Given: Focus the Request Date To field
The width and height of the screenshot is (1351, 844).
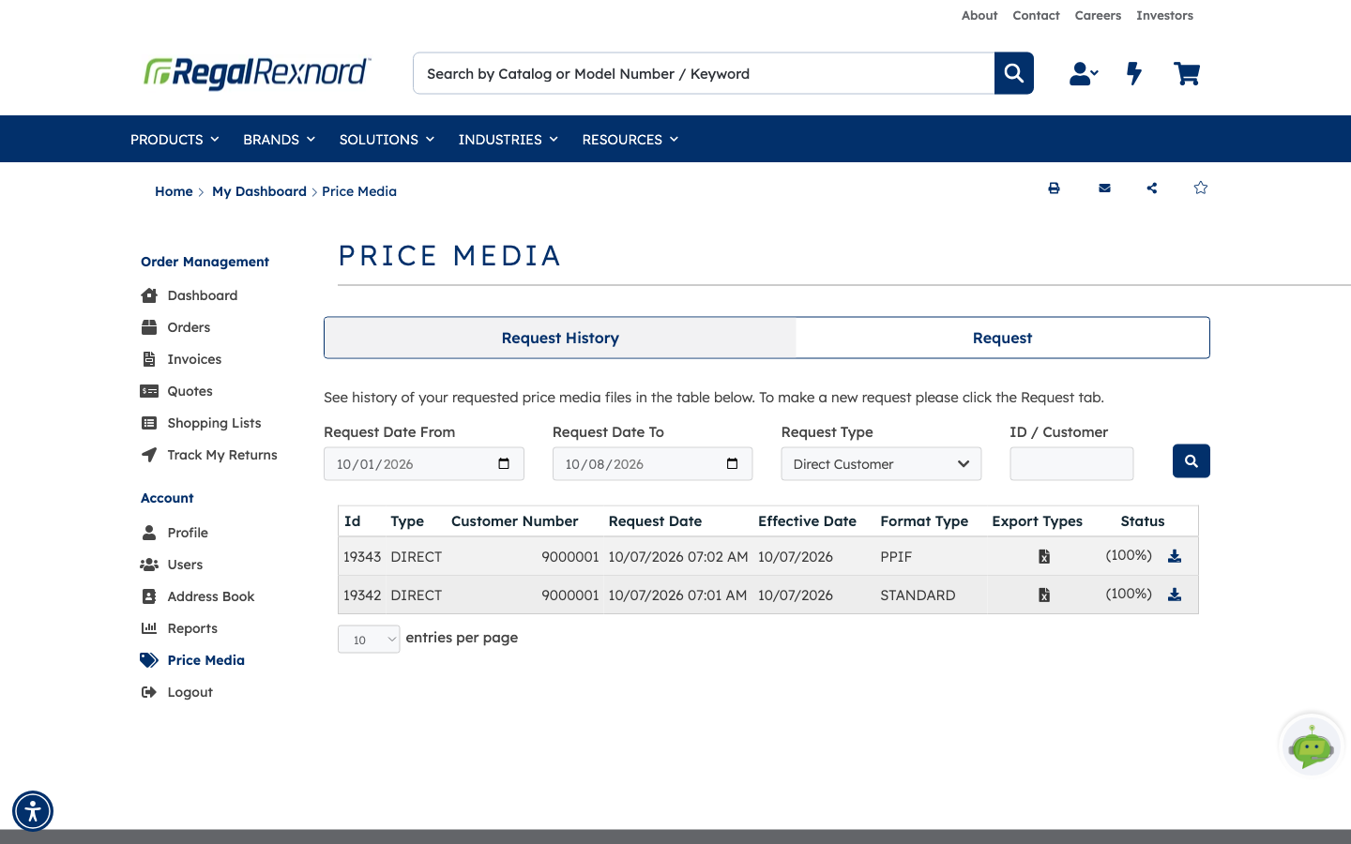Looking at the screenshot, I should point(653,464).
